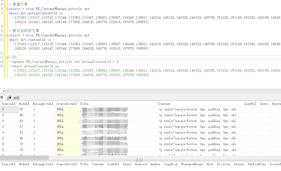Image resolution: width=281 pixels, height=171 pixels.
Task: Click the horizontal scroll left arrow
Action: [x=8, y=91]
